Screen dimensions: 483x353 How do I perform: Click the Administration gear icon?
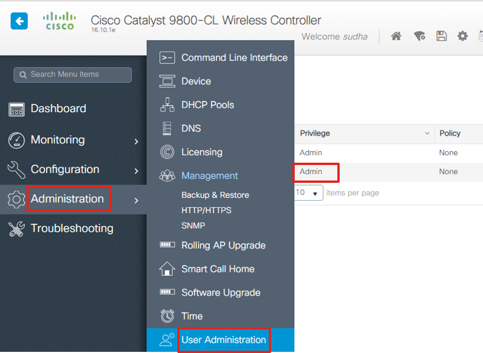(x=16, y=199)
